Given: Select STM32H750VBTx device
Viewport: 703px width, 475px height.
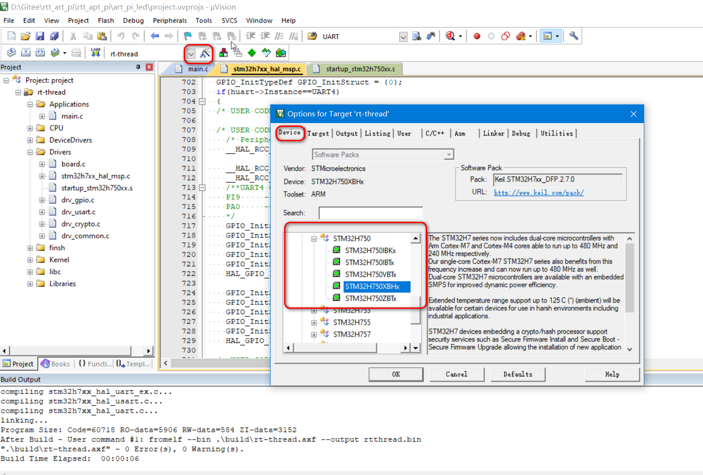Looking at the screenshot, I should point(371,274).
